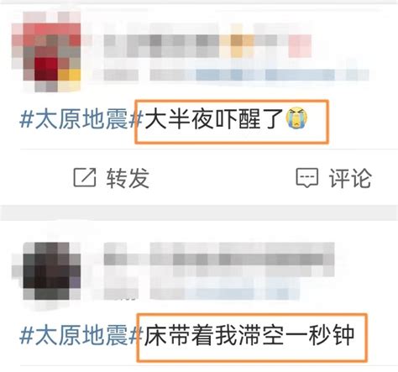This screenshot has width=398, height=372.
Task: Click the 评论 text label
Action: pos(350,178)
